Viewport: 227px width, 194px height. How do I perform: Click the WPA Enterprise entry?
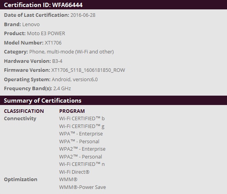[81, 133]
